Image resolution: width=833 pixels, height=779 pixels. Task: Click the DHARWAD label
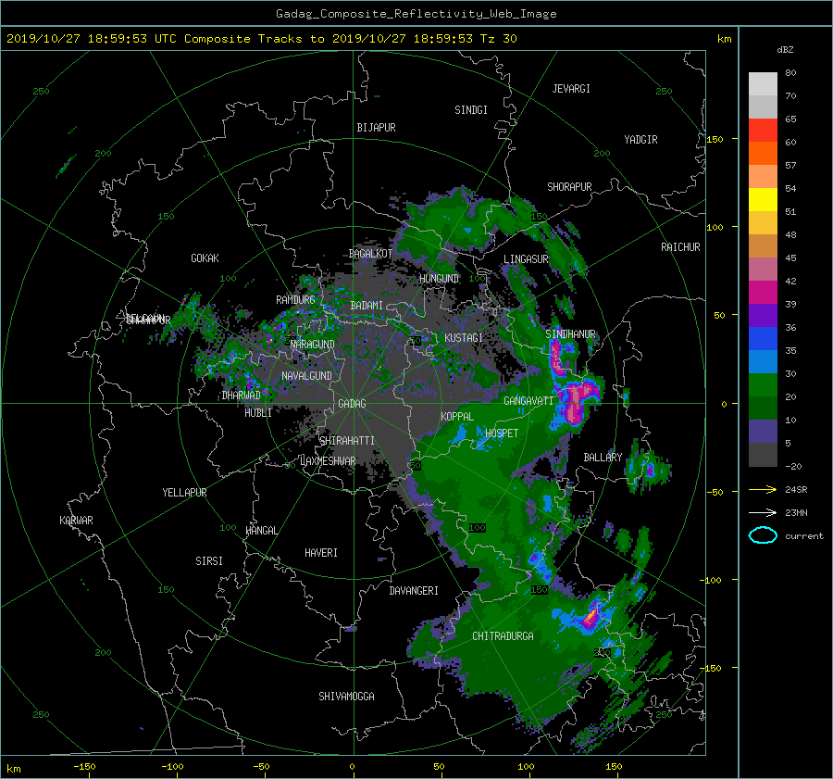click(242, 396)
